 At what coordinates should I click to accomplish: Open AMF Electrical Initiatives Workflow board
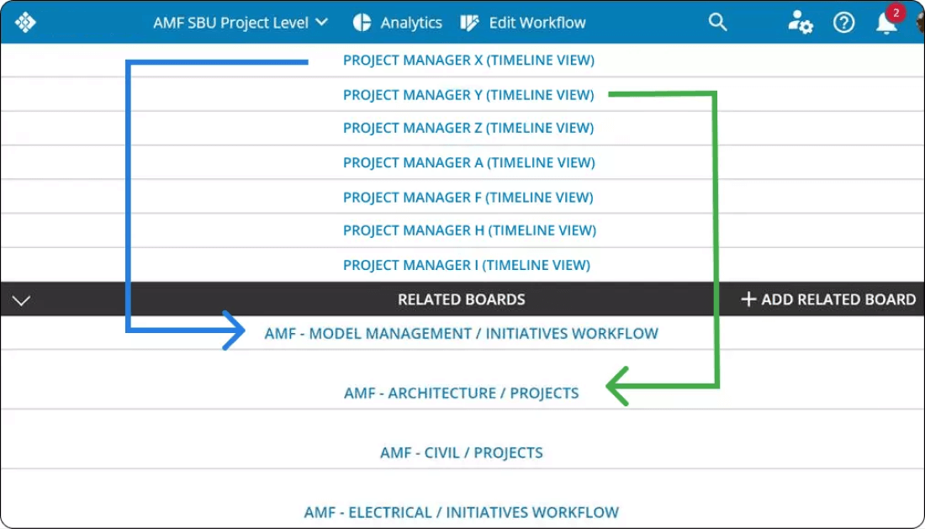461,510
